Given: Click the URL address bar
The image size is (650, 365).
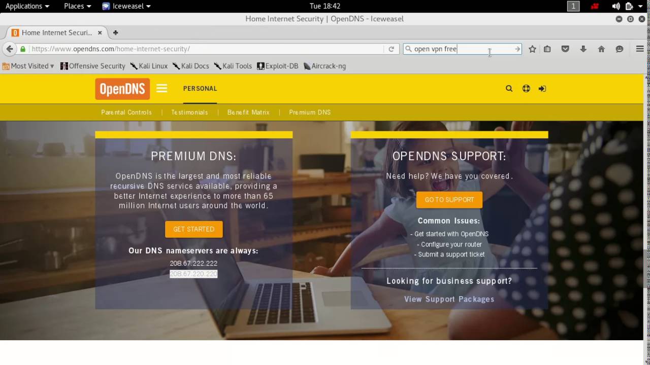Looking at the screenshot, I should click(207, 49).
